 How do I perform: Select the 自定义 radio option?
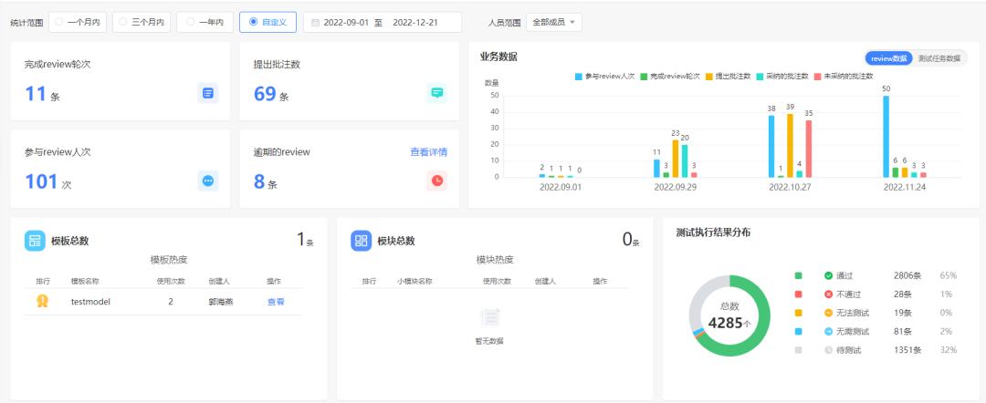[267, 22]
